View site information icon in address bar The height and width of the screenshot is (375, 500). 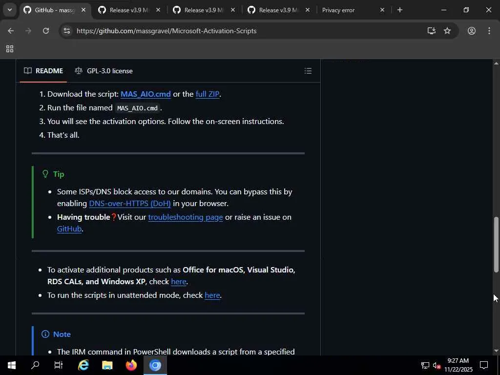66,31
